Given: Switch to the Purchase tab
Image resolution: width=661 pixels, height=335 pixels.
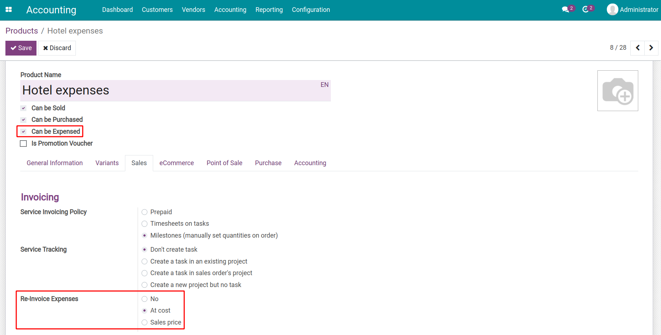Looking at the screenshot, I should pos(268,163).
